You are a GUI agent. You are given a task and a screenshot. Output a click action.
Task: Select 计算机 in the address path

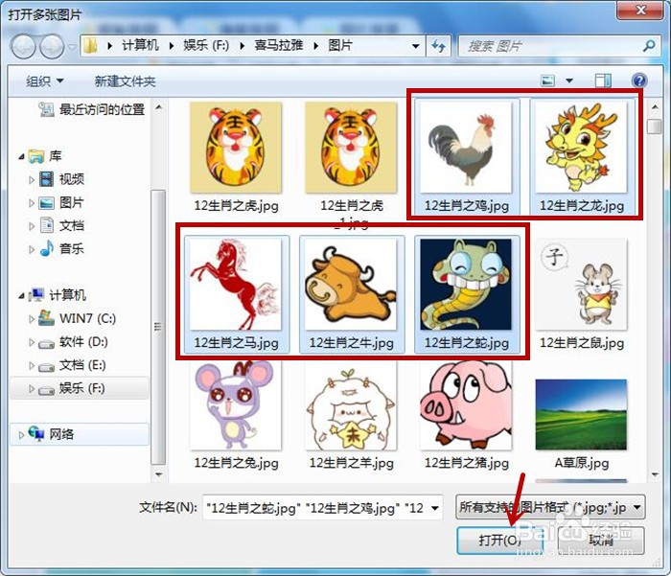140,45
